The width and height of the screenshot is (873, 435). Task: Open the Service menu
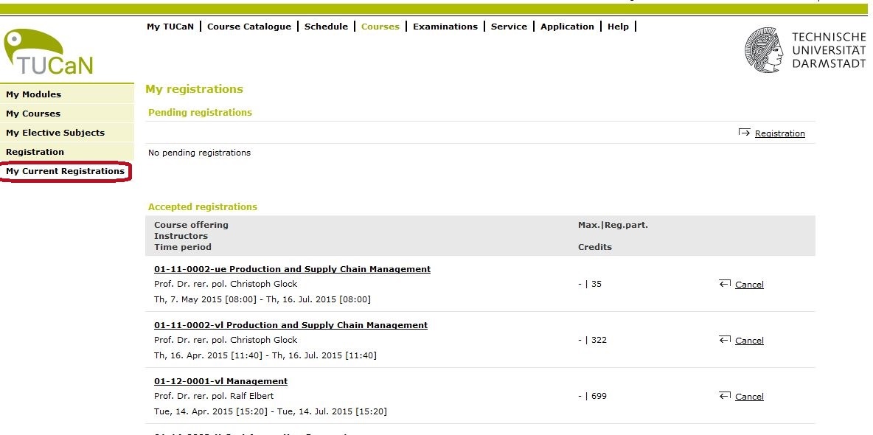(509, 27)
